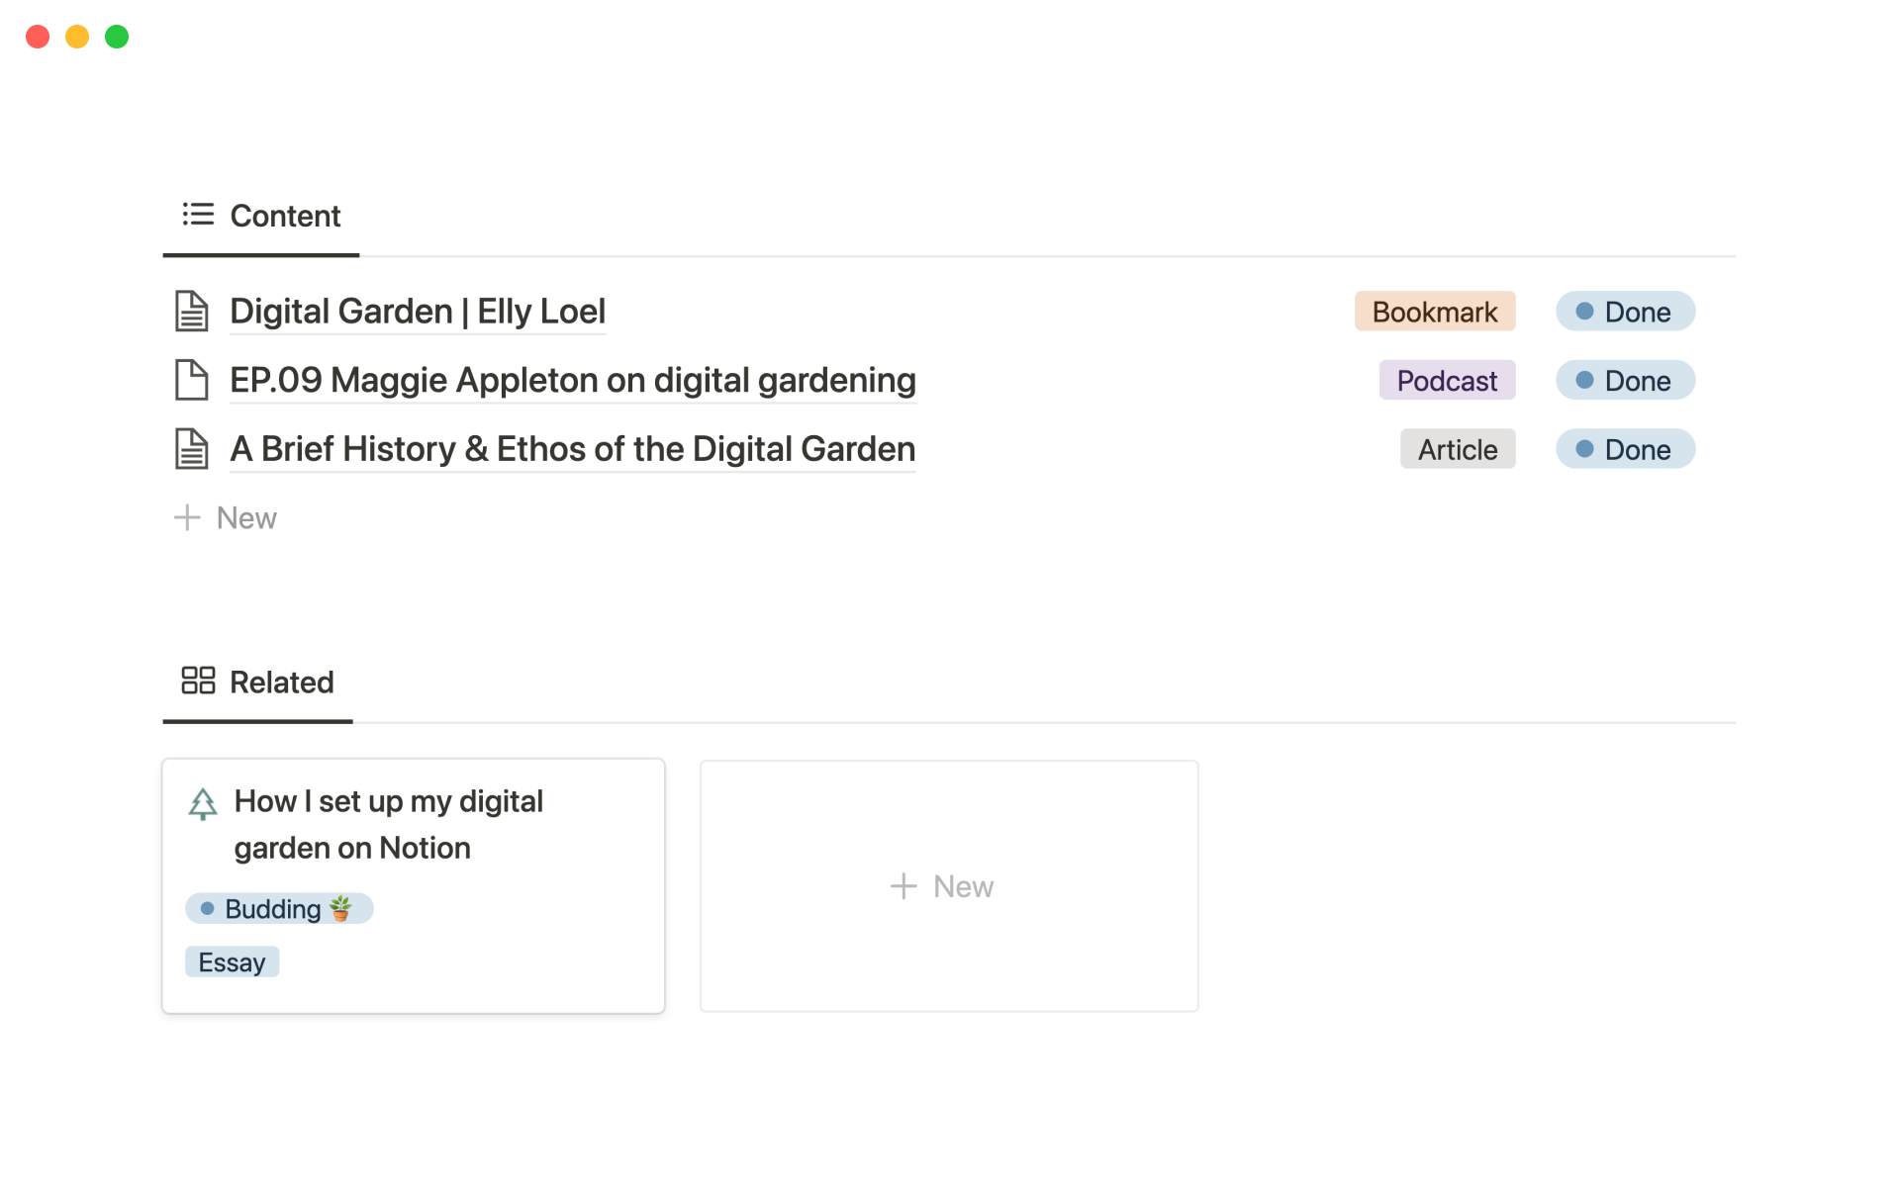Screen dimensions: 1900x1187
Task: Select the Related gallery tab
Action: [258, 682]
